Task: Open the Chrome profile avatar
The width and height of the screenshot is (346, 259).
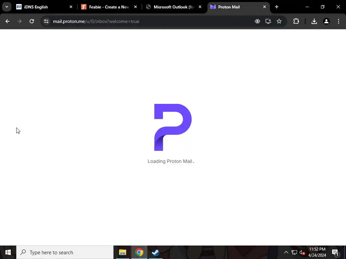Action: click(x=326, y=21)
